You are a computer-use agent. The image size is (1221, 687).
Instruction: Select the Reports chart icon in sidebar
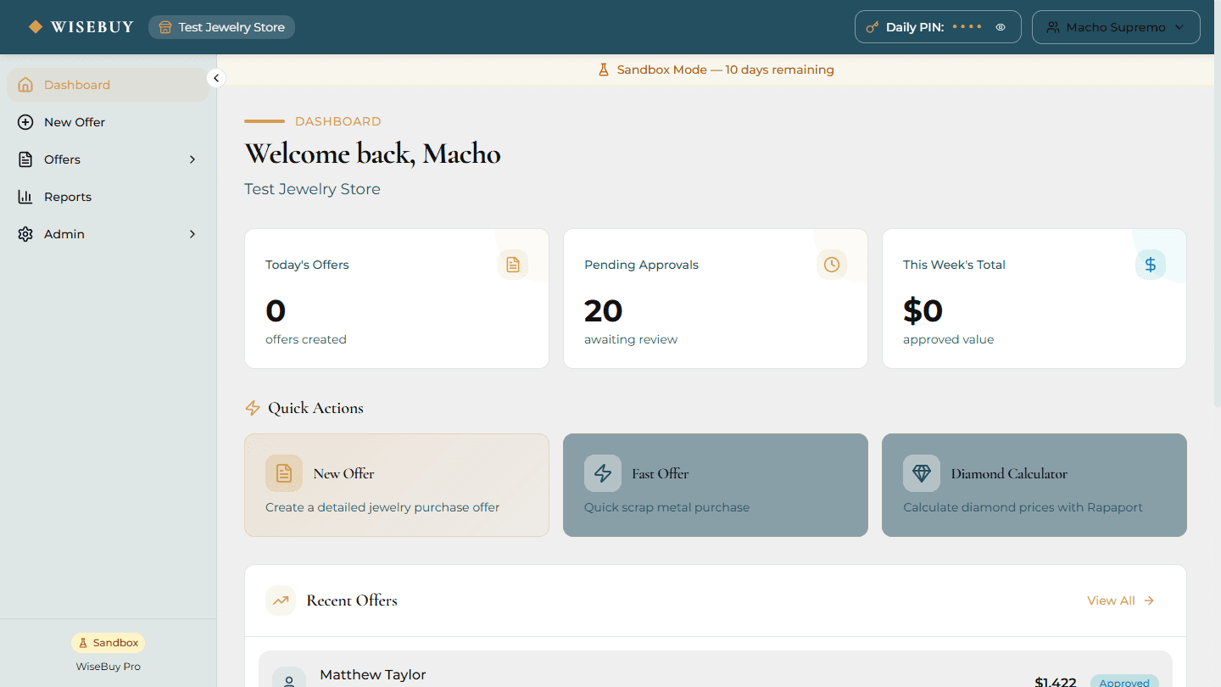25,196
